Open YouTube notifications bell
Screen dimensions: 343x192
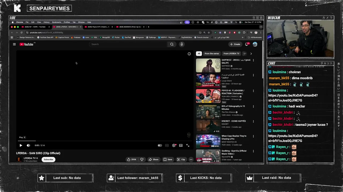point(247,44)
